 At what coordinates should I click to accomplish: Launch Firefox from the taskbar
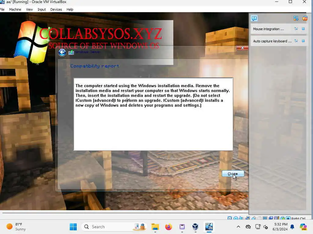168,227
